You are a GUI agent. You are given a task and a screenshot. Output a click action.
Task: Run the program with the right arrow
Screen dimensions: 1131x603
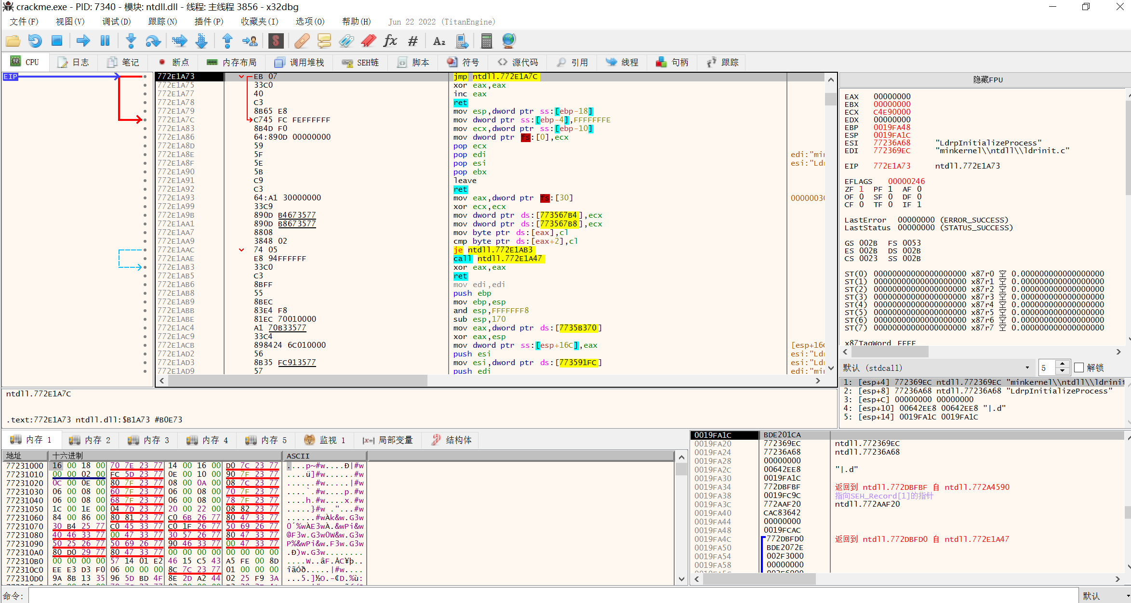[83, 41]
